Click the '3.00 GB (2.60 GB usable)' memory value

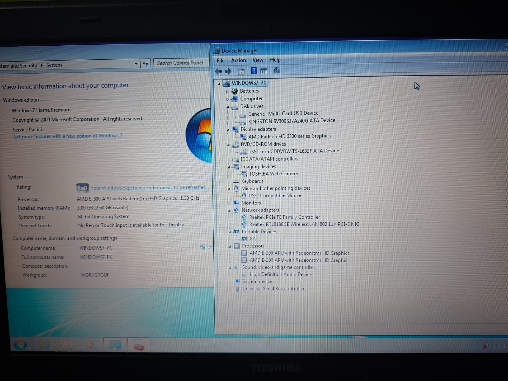[103, 208]
